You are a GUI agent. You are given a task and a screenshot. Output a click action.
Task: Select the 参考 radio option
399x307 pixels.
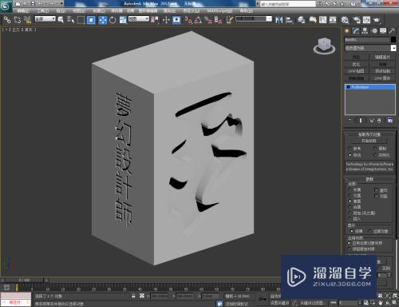[x=350, y=149]
